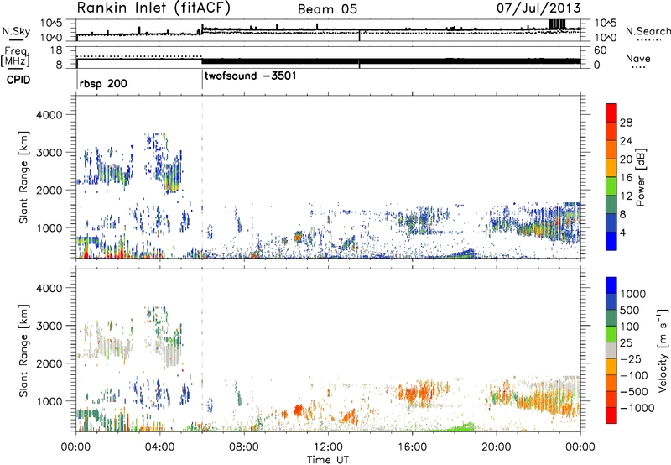Click the '16:00' time tick label
This screenshot has height=465, width=671.
tap(412, 447)
